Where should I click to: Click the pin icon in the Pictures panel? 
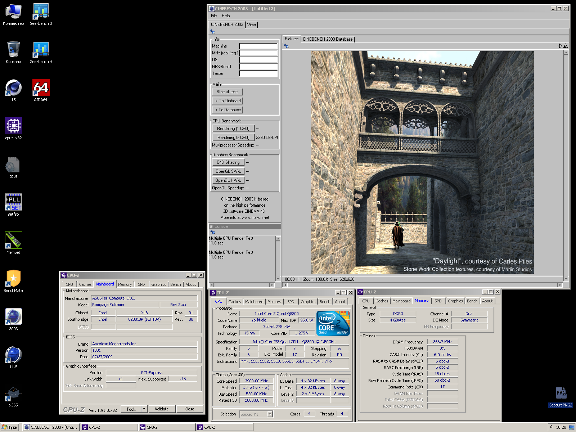click(x=286, y=46)
